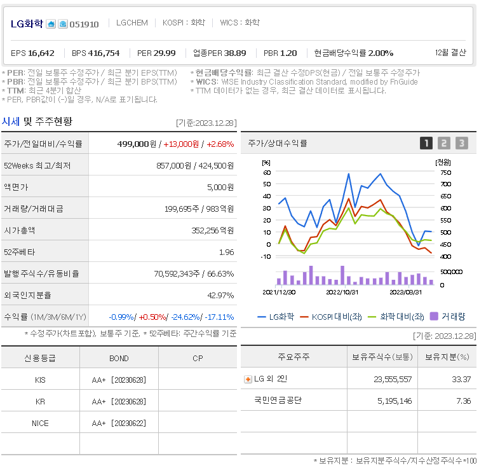Click the KIS credit rating row label
Screen dimensions: 486x468
40,380
